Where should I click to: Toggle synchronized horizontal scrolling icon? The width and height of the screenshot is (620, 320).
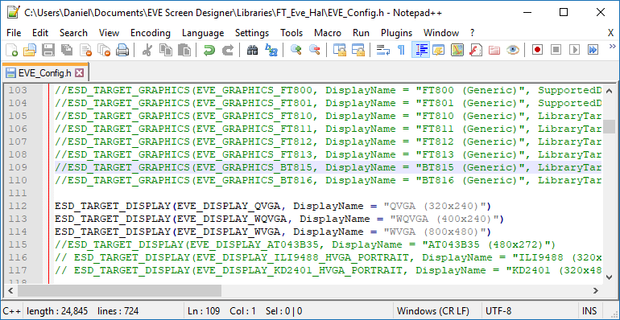[358, 50]
